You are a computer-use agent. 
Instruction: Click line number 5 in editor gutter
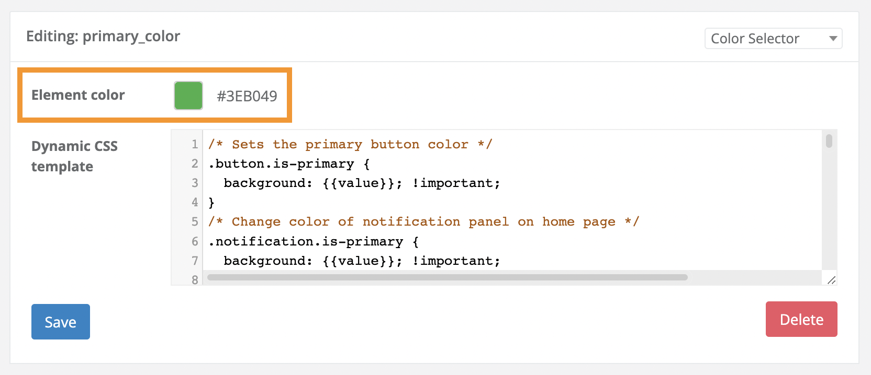(x=195, y=222)
